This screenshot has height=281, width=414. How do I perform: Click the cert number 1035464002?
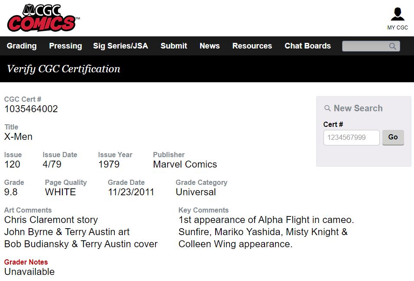(31, 109)
